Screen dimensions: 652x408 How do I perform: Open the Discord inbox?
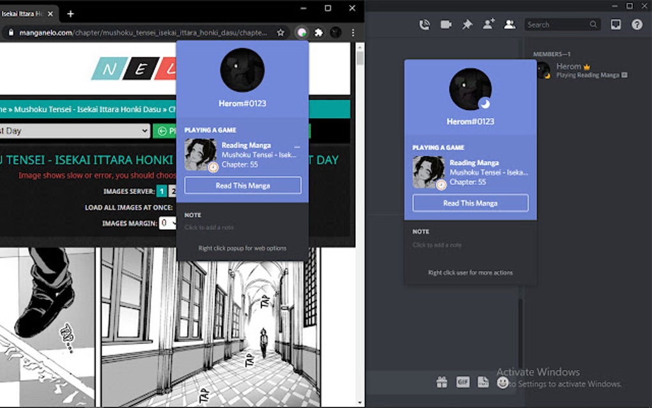point(616,24)
